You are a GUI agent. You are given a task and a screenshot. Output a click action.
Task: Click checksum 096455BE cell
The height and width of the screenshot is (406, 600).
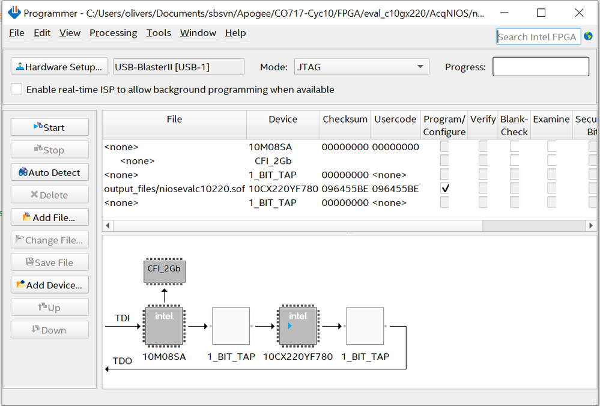click(345, 189)
